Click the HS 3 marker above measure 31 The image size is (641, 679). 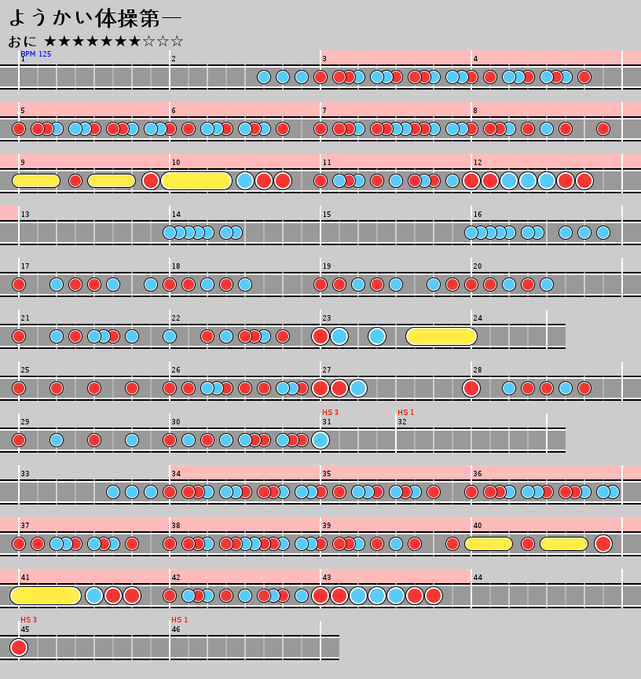click(330, 413)
